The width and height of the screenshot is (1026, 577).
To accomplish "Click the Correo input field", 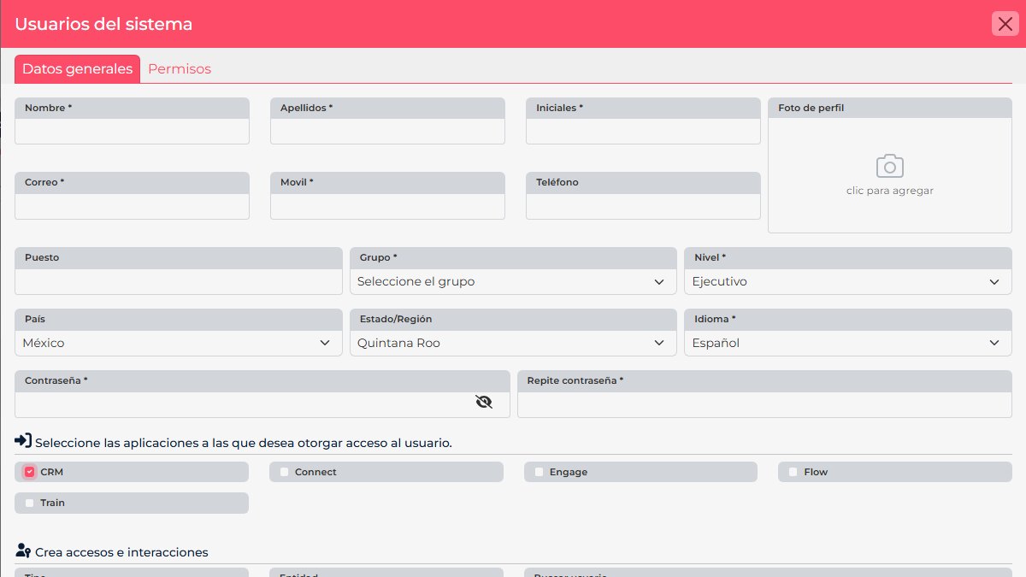I will (x=132, y=206).
